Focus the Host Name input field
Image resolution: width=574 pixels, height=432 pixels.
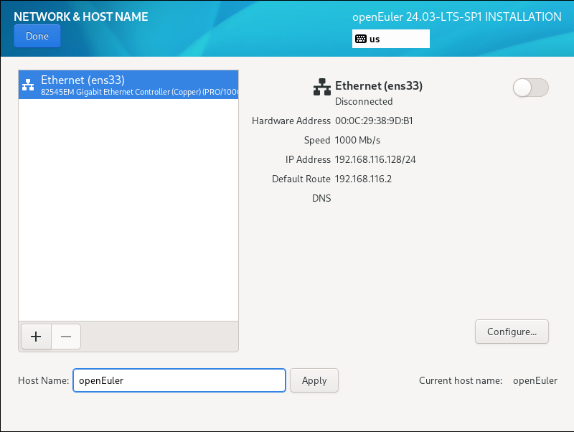click(x=179, y=380)
